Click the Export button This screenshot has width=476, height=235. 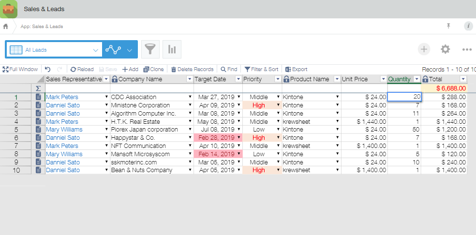[296, 69]
